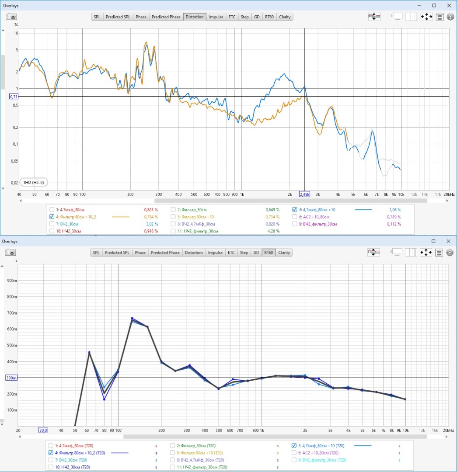Viewport: 457px width, 472px height.
Task: Click the up arrow above the distortion Y axis
Action: [x=3, y=31]
